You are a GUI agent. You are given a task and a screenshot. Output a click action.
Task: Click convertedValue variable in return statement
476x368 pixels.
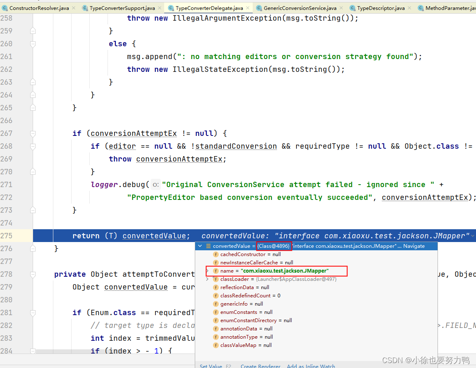(x=154, y=236)
